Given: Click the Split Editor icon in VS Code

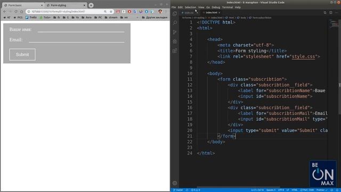Looking at the screenshot, I should 330,13.
